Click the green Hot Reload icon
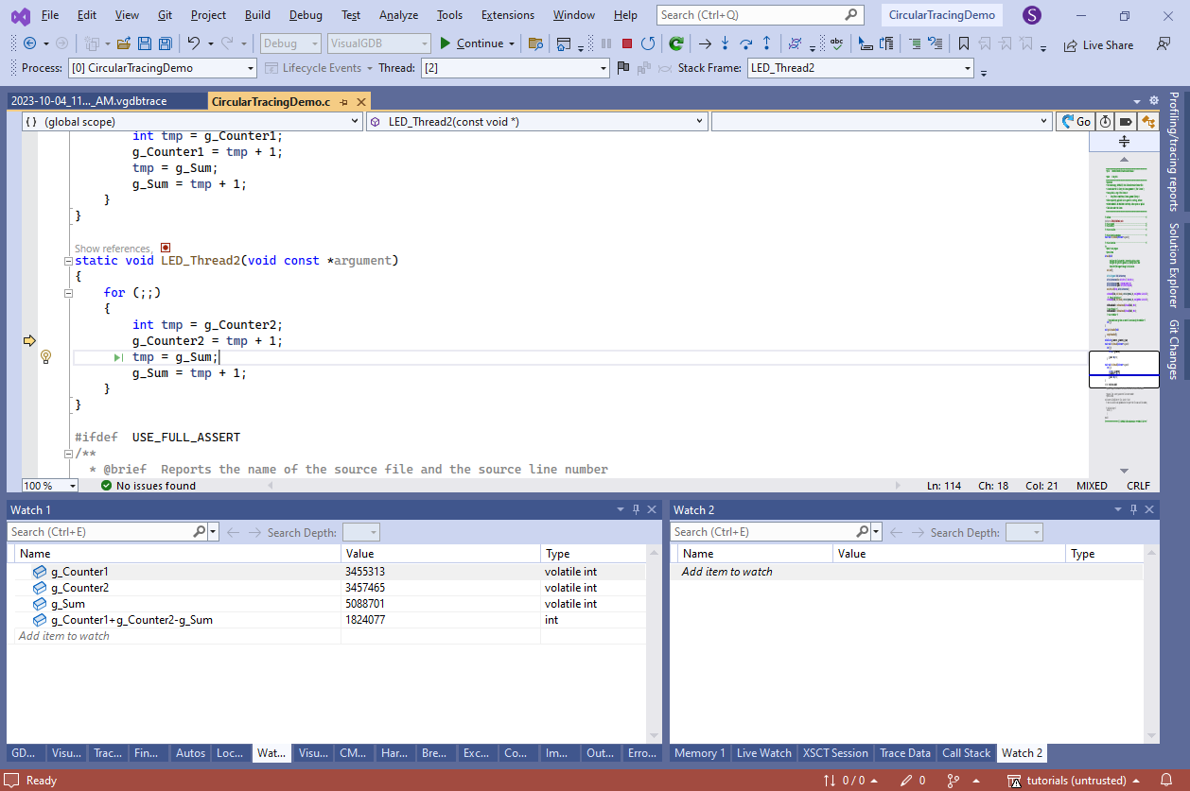The width and height of the screenshot is (1190, 791). [x=676, y=43]
